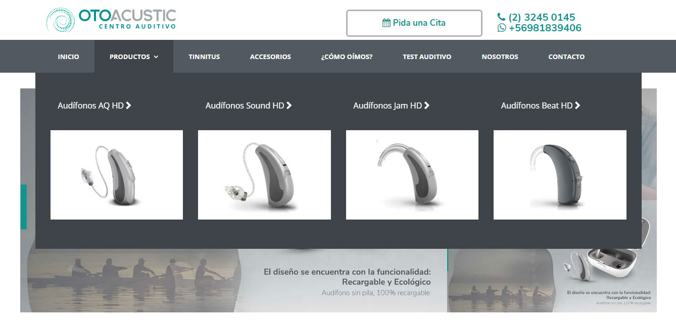Click the WhatsApp icon beside +56981839406
This screenshot has height=324, width=676.
click(502, 28)
